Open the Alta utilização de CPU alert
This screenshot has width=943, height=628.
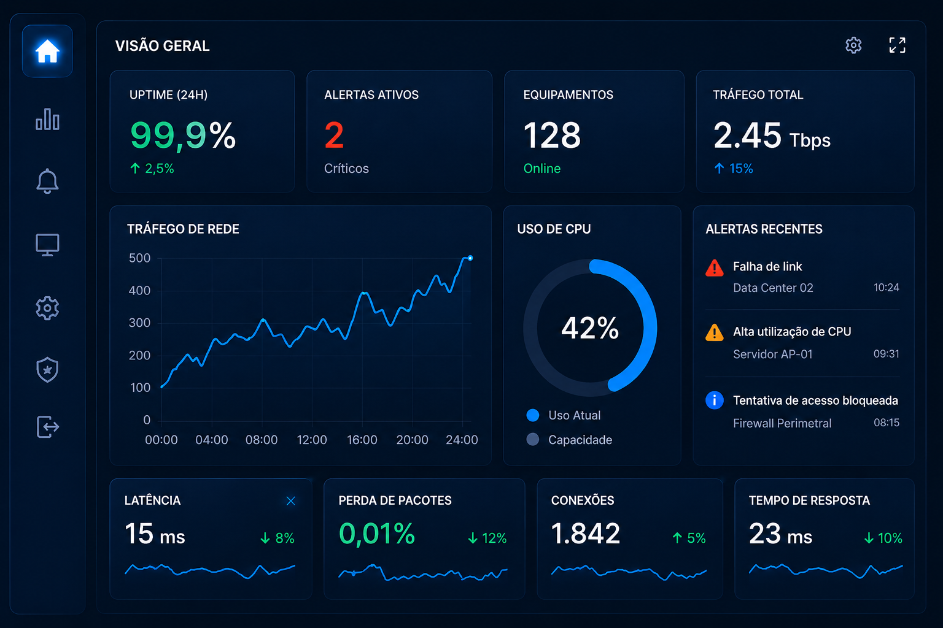802,342
